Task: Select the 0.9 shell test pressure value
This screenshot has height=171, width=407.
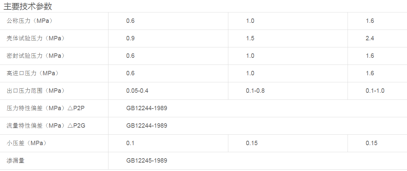Action: [130, 38]
